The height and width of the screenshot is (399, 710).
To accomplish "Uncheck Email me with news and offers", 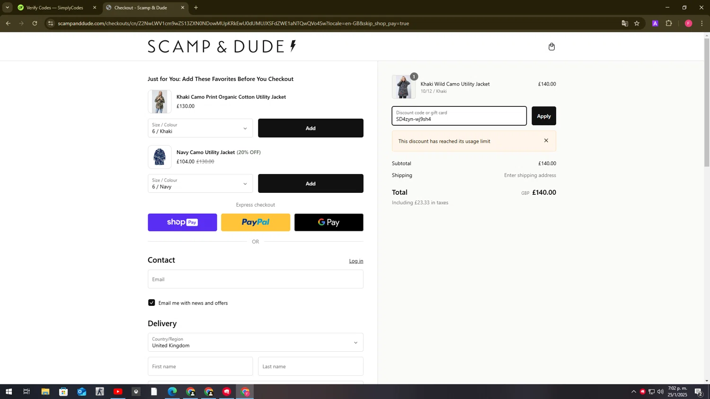I will pyautogui.click(x=151, y=303).
